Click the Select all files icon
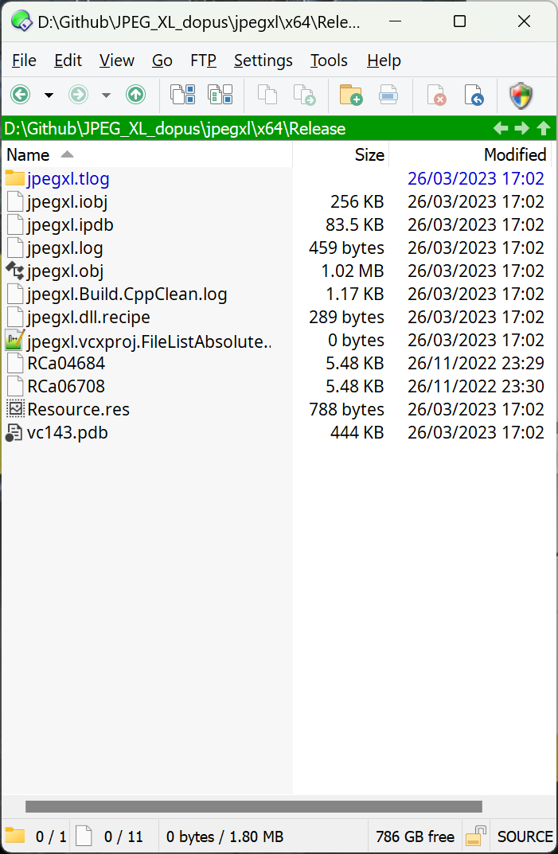 (x=183, y=94)
